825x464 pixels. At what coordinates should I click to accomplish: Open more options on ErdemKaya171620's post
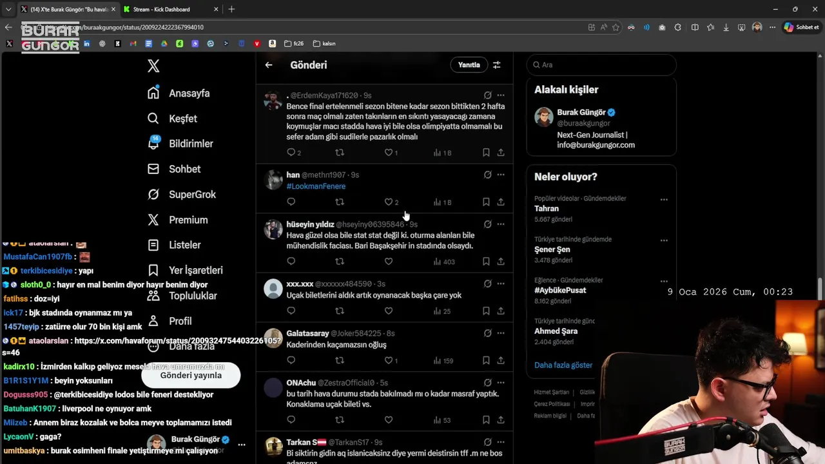[x=501, y=95]
